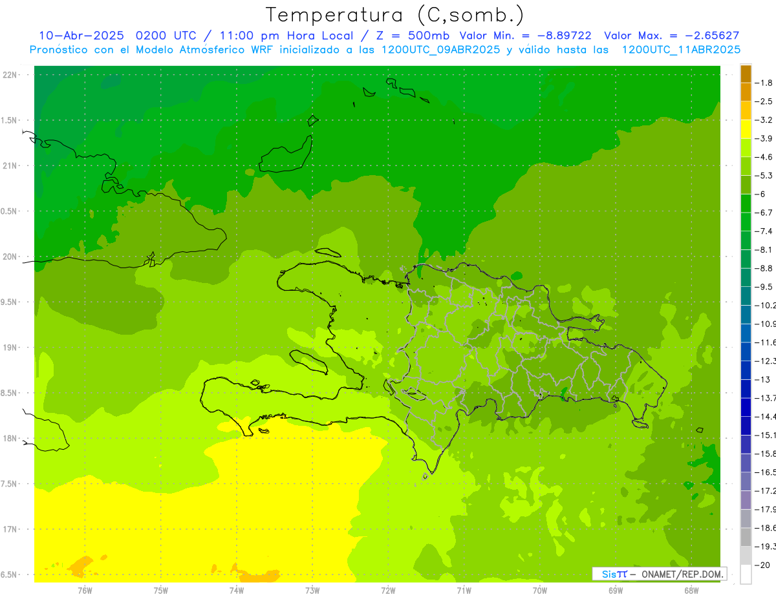Click the 70W longitude label
Image resolution: width=776 pixels, height=599 pixels.
(540, 590)
